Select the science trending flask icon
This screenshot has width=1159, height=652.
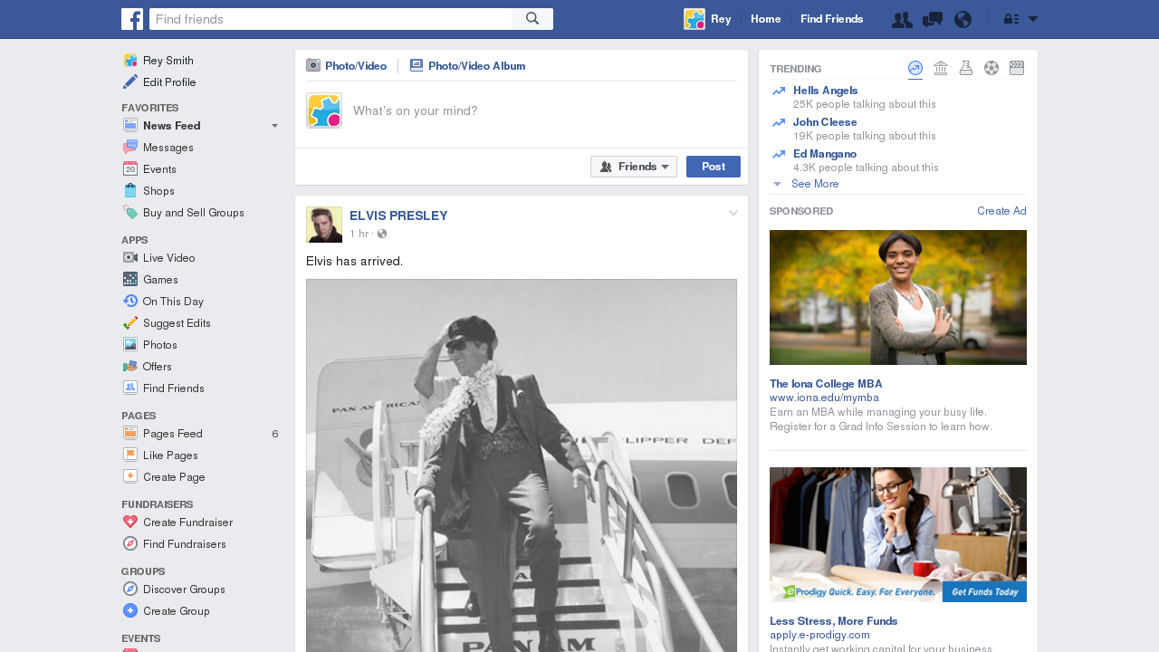[x=966, y=68]
